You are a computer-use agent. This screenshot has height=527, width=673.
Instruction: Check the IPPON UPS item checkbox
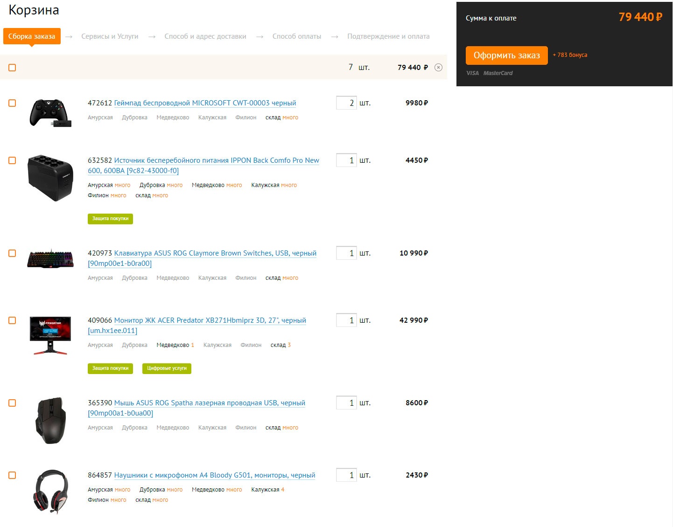point(12,160)
